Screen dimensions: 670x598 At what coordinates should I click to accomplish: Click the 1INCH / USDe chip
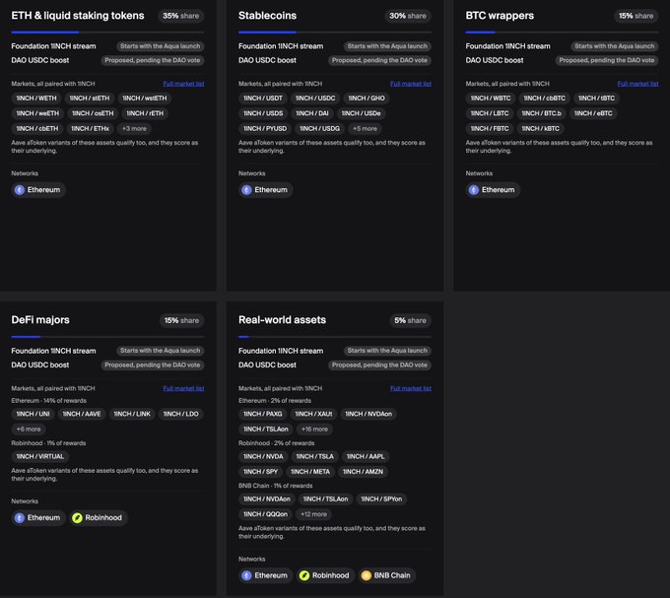pyautogui.click(x=361, y=113)
